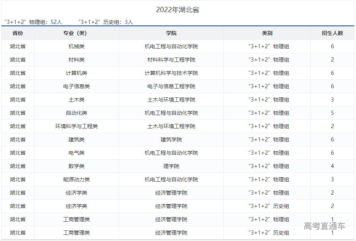Select the 理学院 college cell
The width and height of the screenshot is (356, 241).
click(x=171, y=166)
